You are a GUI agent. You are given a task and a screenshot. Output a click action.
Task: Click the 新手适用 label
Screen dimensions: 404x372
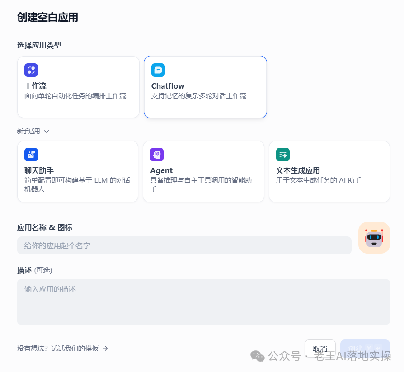(x=28, y=131)
